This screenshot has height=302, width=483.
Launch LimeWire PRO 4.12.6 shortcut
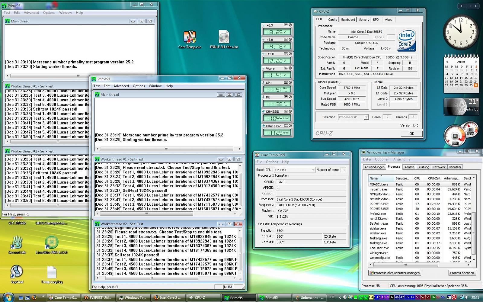[52, 245]
